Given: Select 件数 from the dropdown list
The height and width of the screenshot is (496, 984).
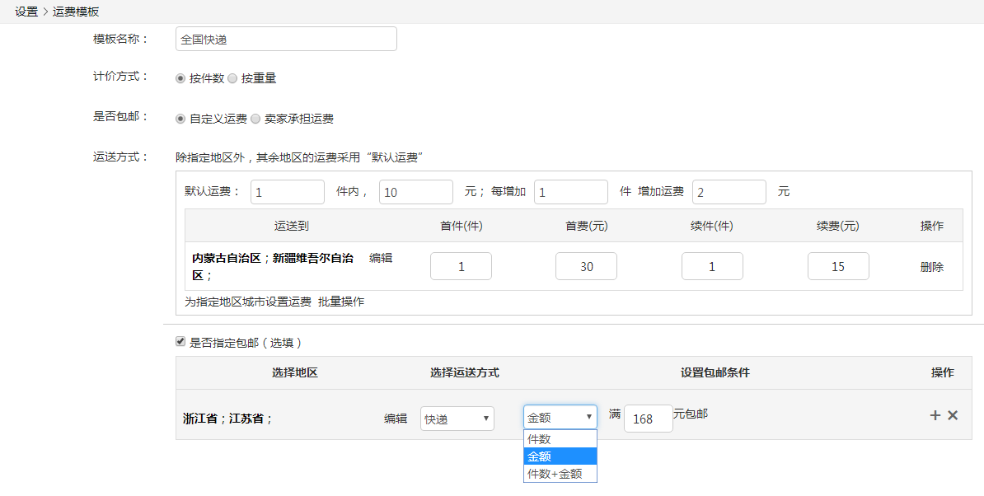Looking at the screenshot, I should tap(560, 439).
